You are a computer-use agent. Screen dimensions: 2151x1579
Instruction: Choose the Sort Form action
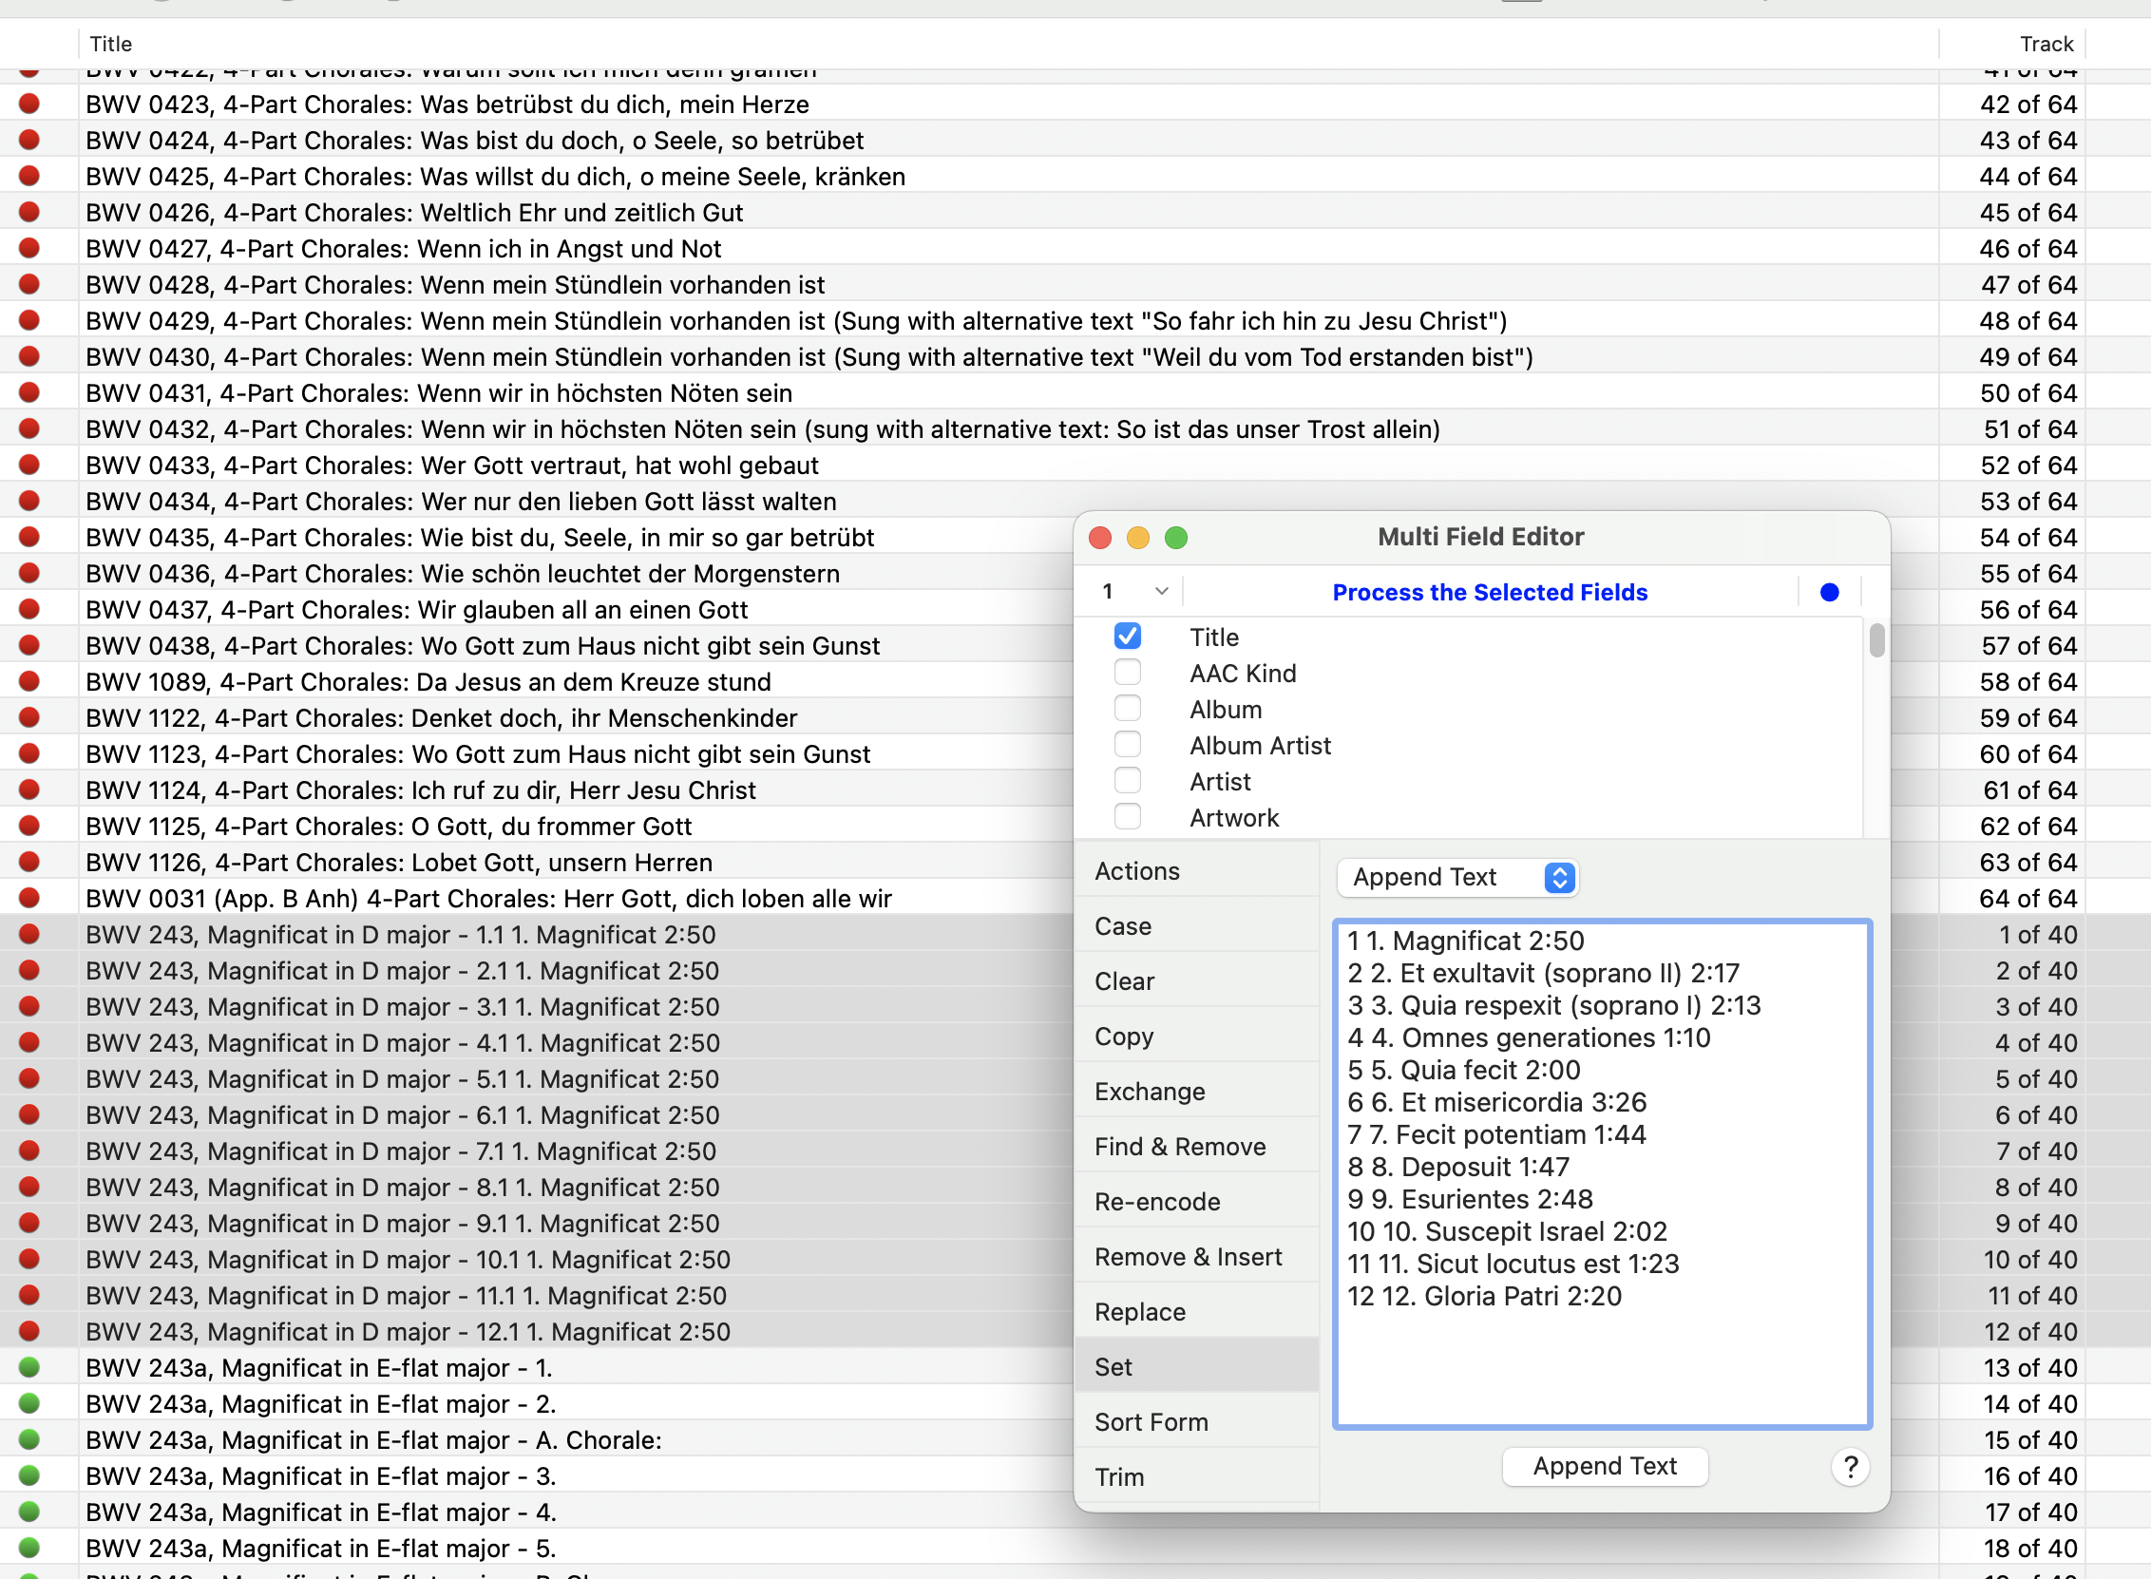click(1152, 1422)
